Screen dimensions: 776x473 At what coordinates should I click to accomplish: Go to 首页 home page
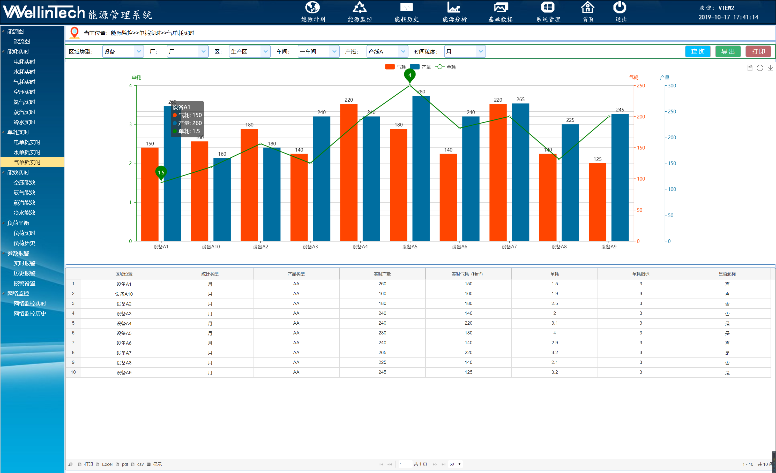point(588,12)
